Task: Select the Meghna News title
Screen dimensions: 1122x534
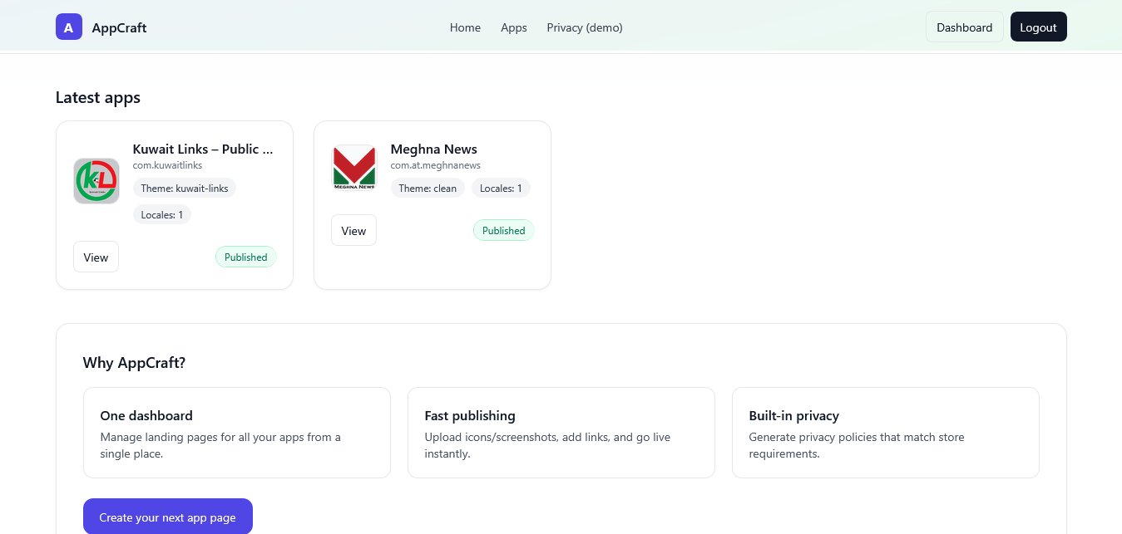Action: [x=433, y=149]
